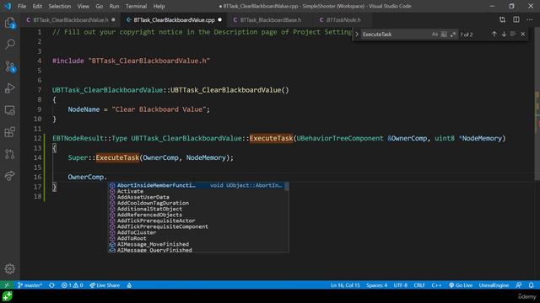Open the Explorer view in activity bar
The width and height of the screenshot is (540, 303).
10,23
